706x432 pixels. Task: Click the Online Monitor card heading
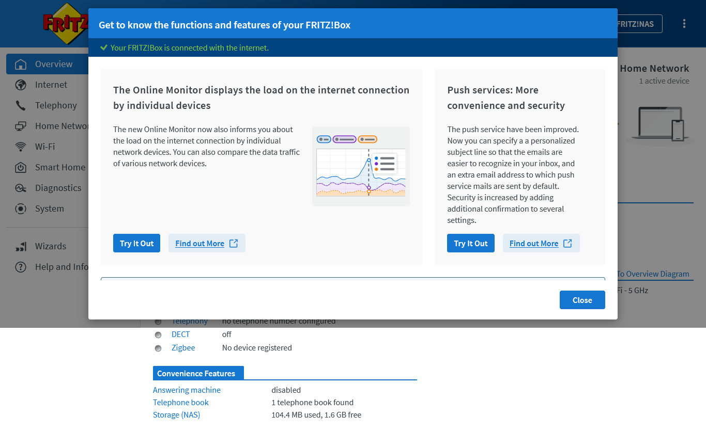(262, 98)
